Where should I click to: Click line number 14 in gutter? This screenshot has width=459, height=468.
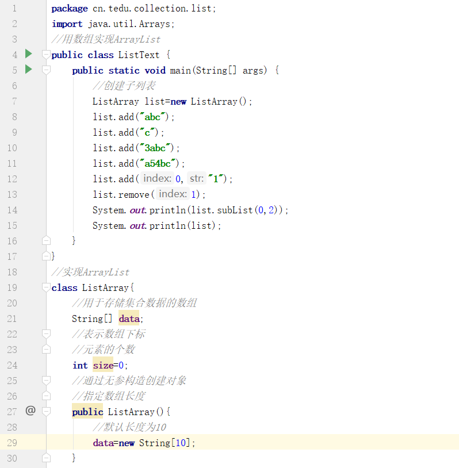[x=12, y=210]
